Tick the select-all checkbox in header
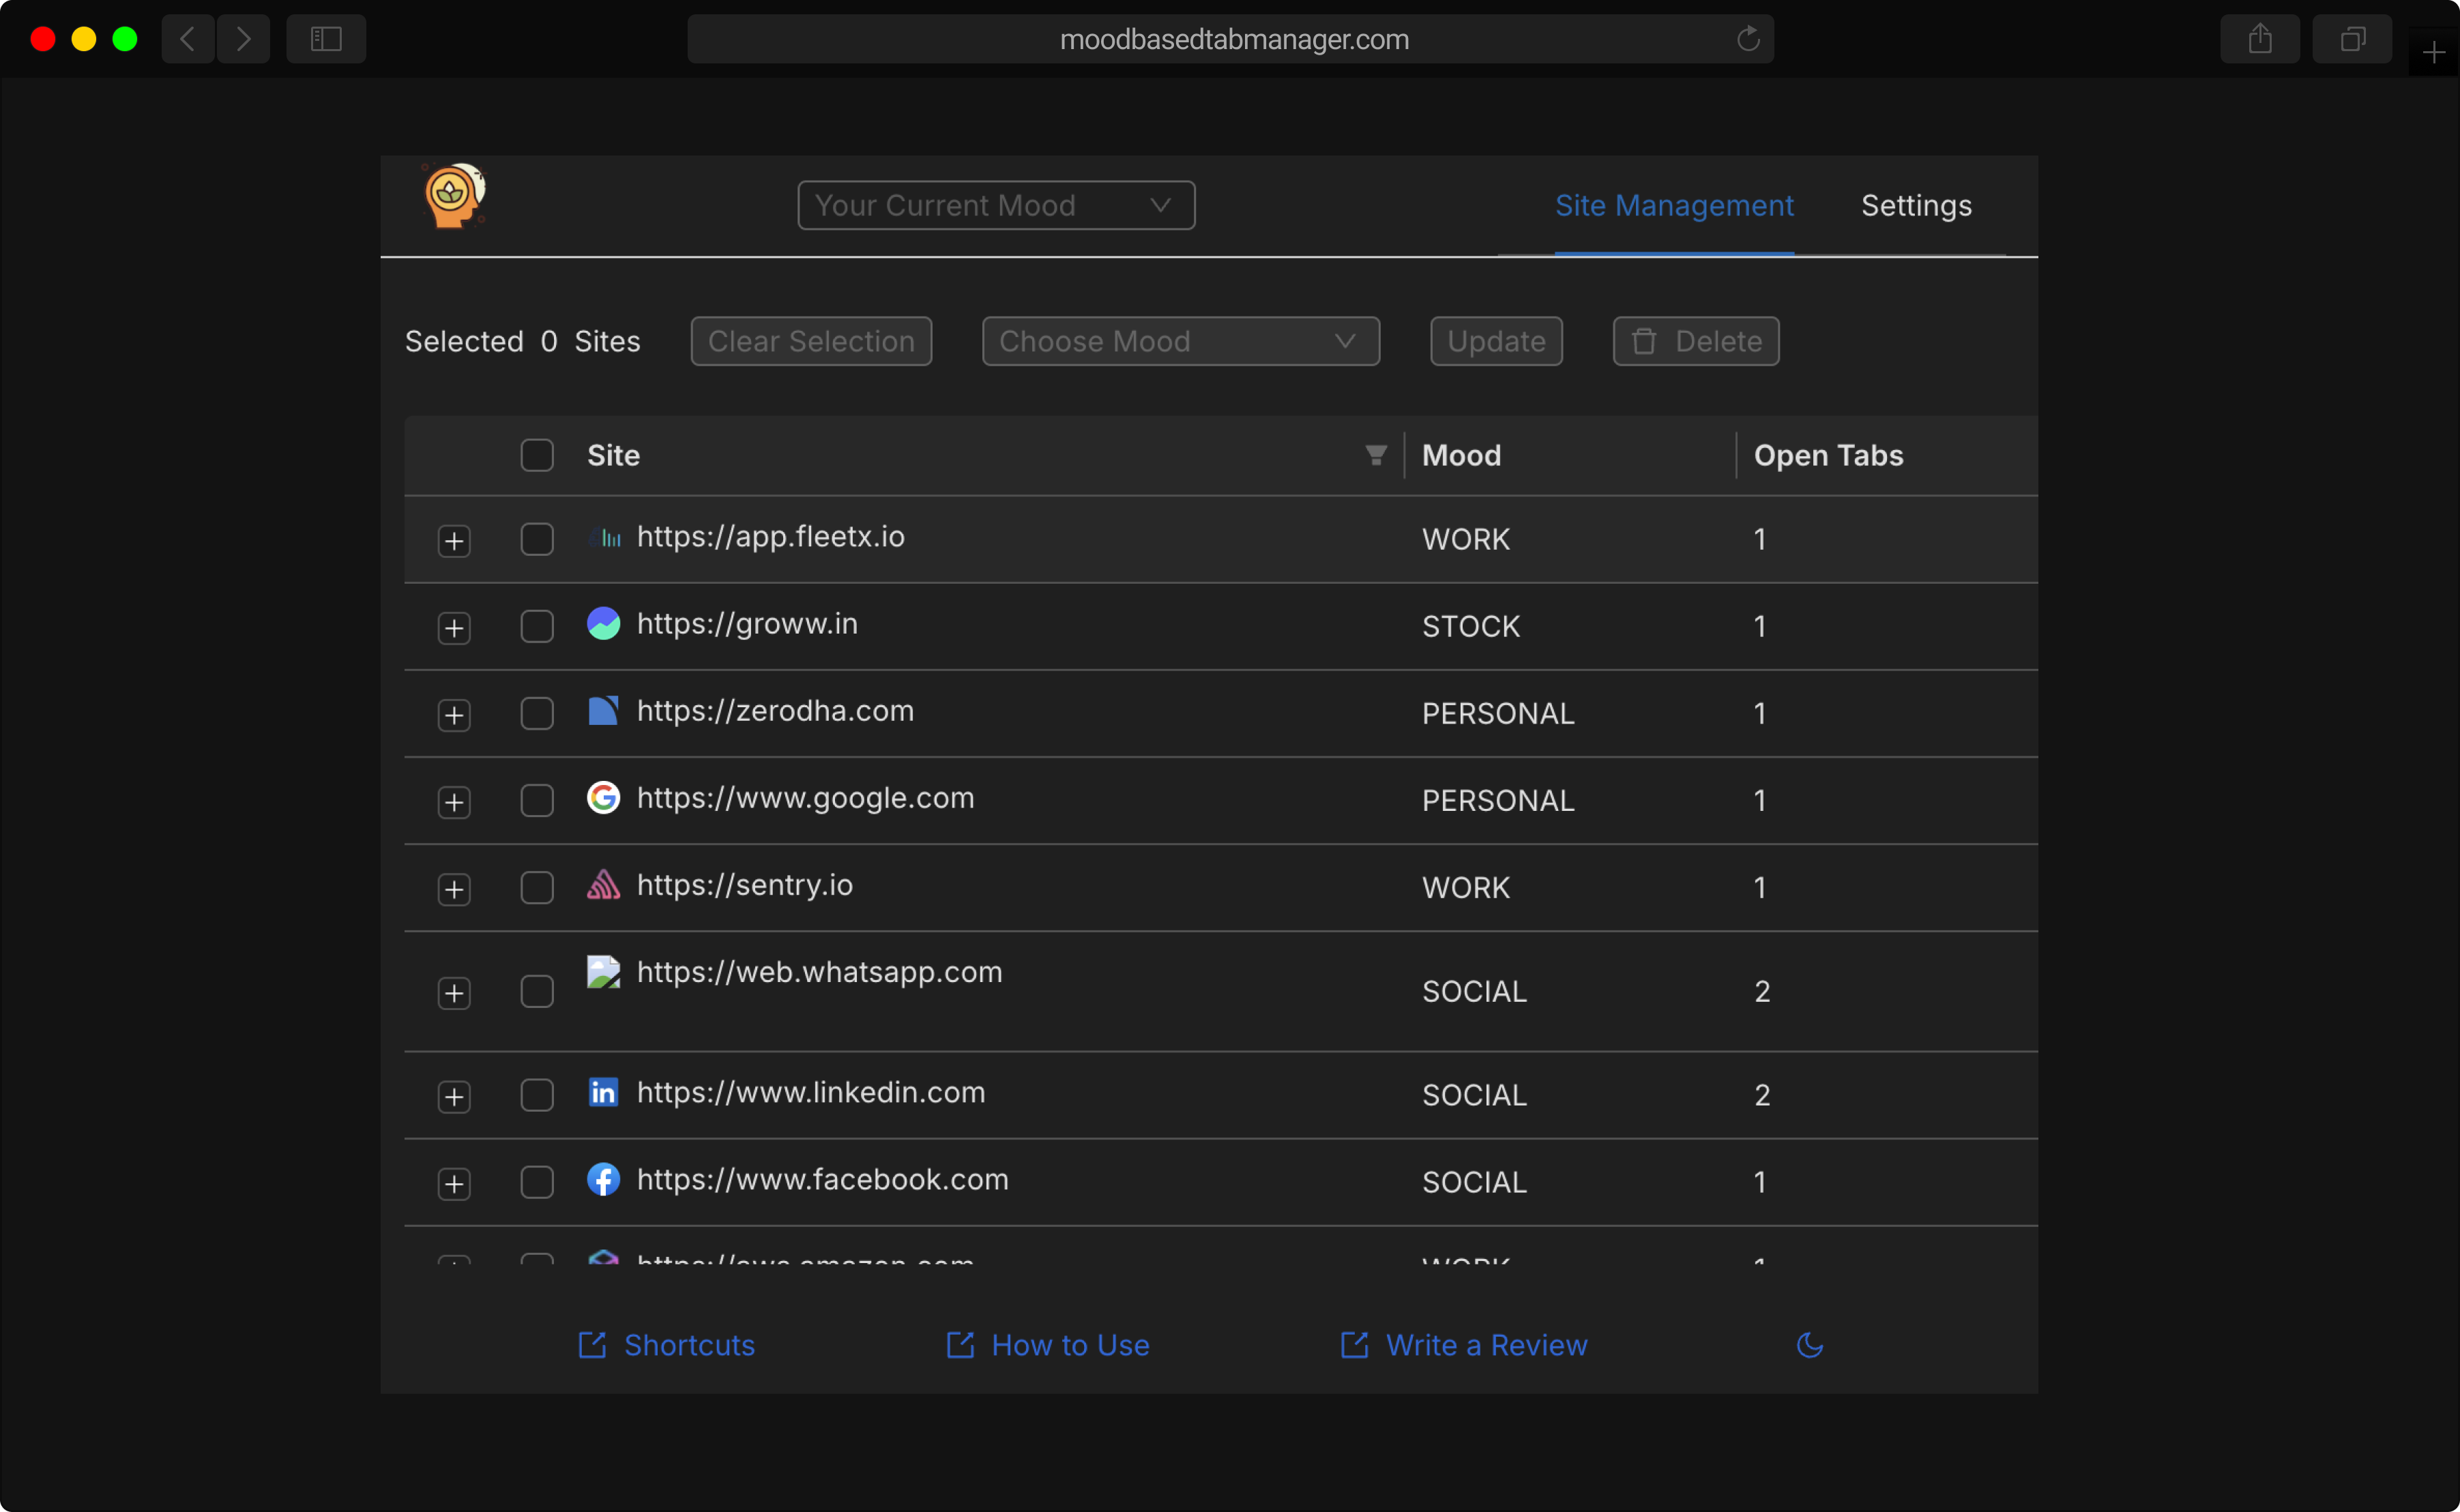This screenshot has height=1512, width=2460. (537, 455)
